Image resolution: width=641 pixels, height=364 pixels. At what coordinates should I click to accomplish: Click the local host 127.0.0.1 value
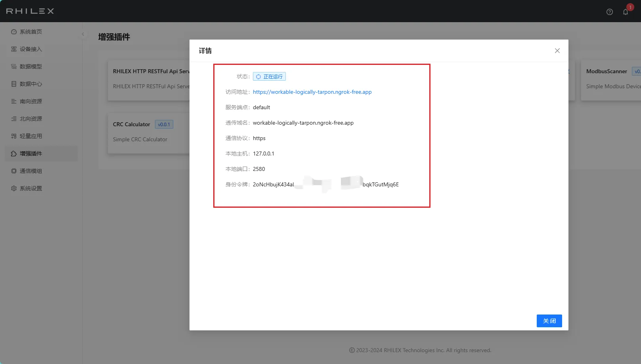pyautogui.click(x=264, y=154)
